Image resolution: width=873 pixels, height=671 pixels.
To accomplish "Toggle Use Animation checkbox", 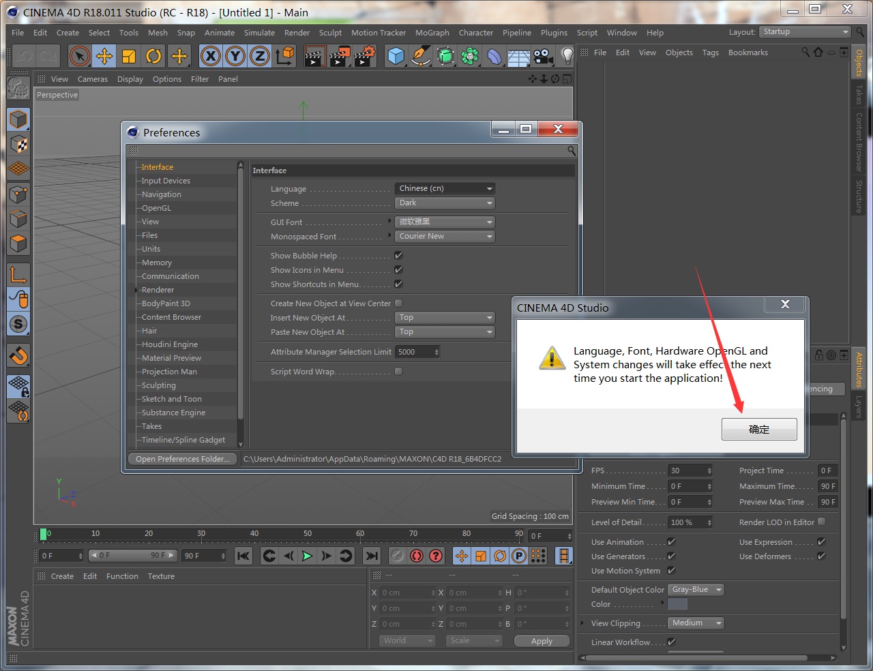I will point(671,541).
